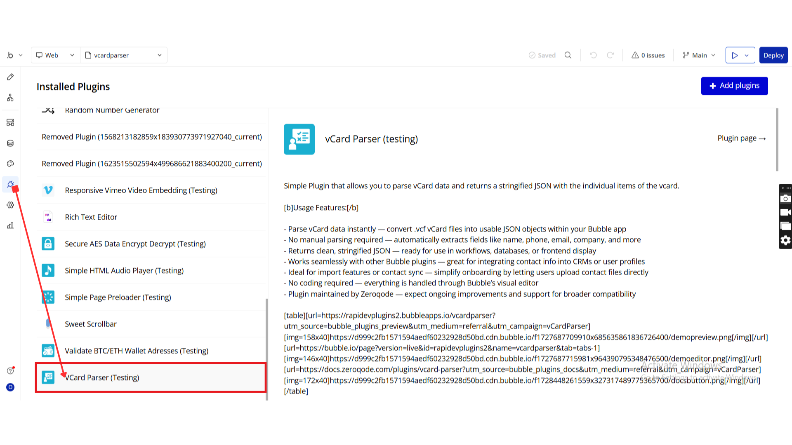
Task: Open the preview button dropdown arrow
Action: [747, 55]
